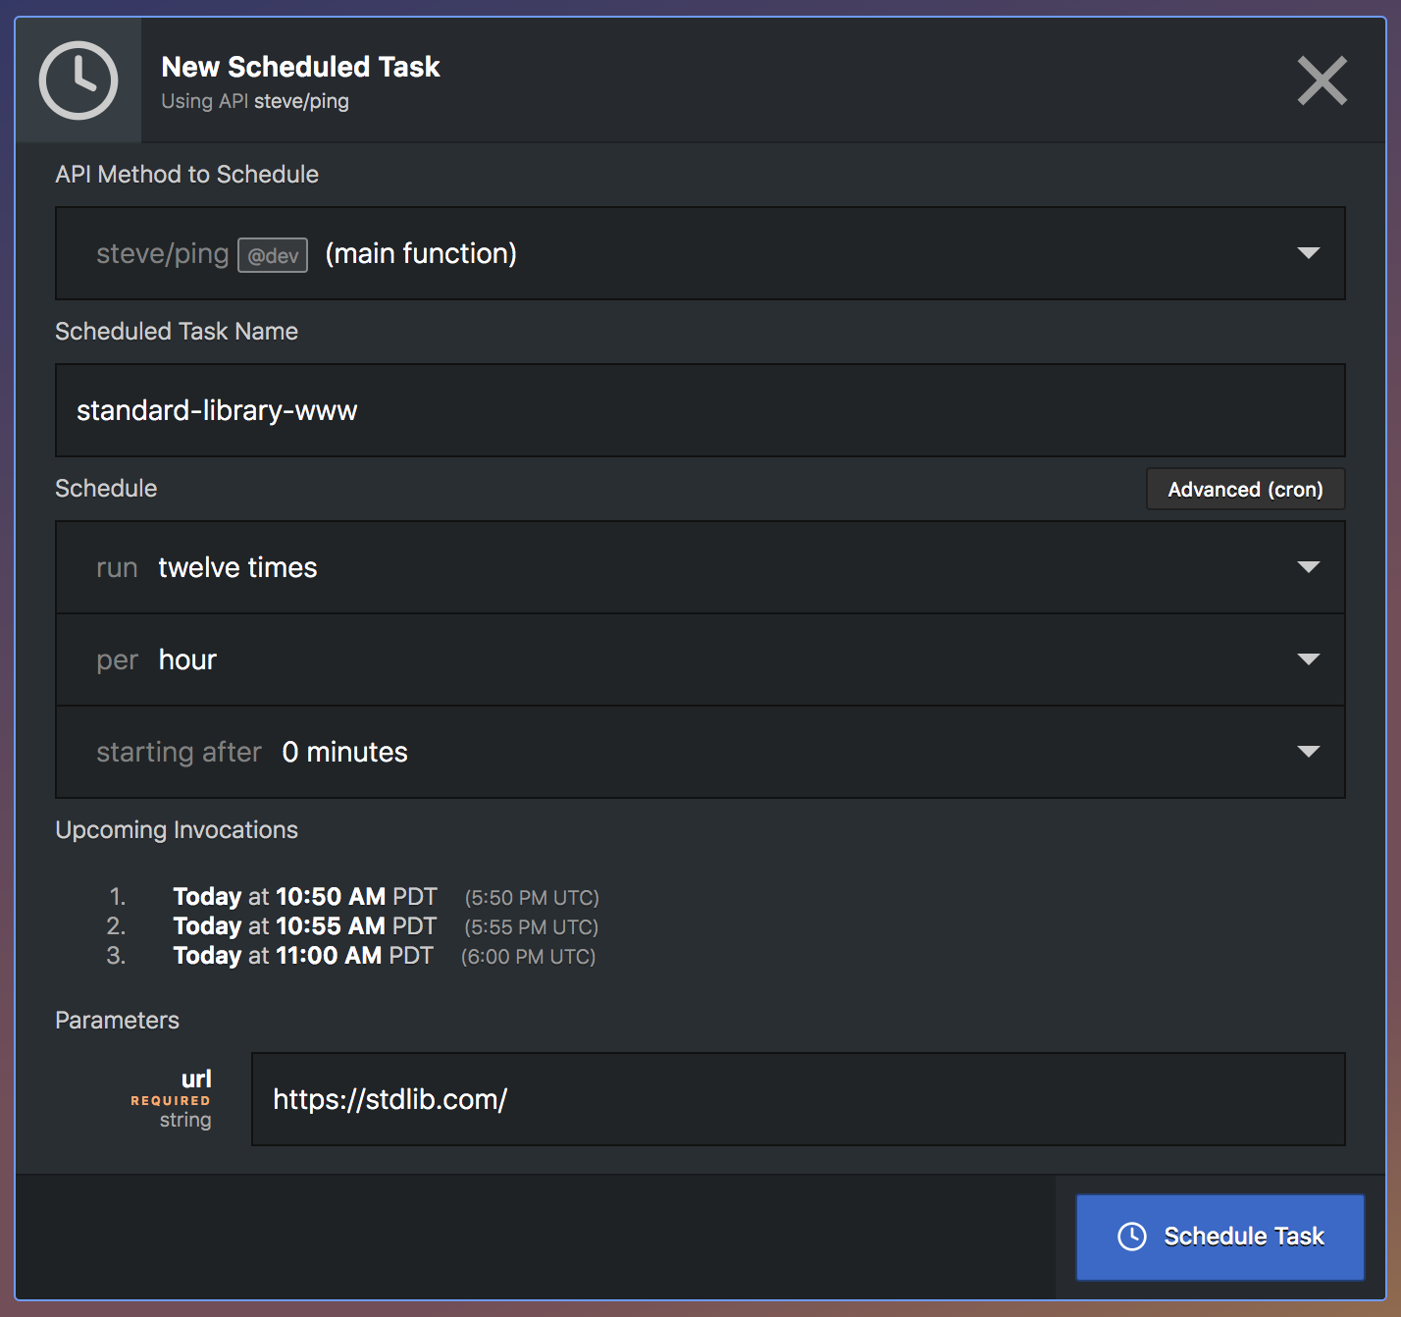Click the "twelve times" run value

coord(237,567)
